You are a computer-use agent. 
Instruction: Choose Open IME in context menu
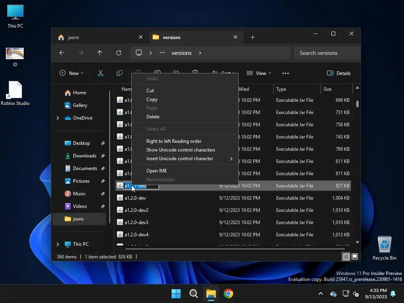[185, 171]
